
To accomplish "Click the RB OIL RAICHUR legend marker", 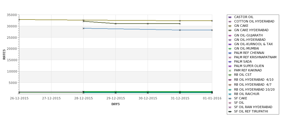I will (230, 94).
